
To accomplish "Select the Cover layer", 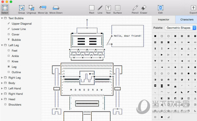I will (x=15, y=35).
